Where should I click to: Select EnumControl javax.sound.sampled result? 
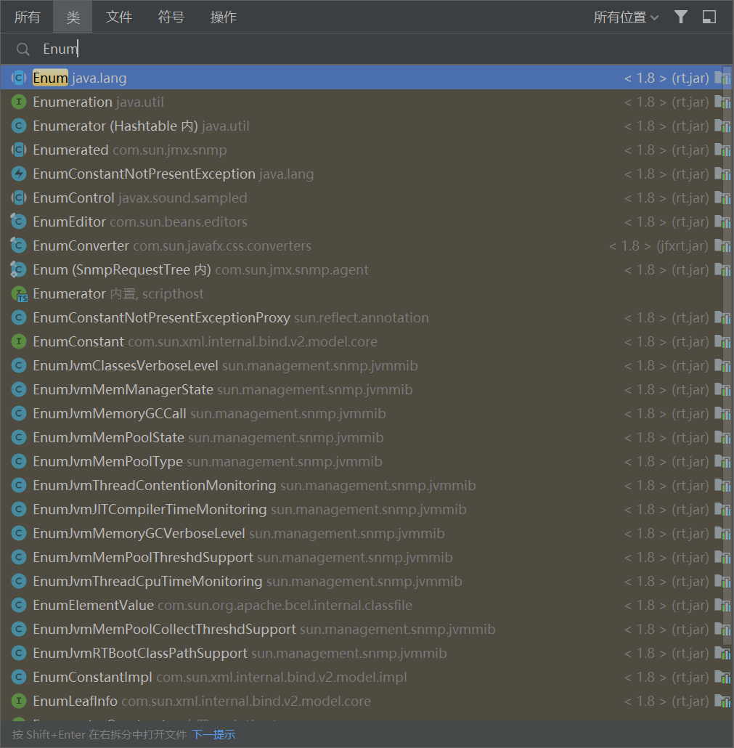click(367, 198)
